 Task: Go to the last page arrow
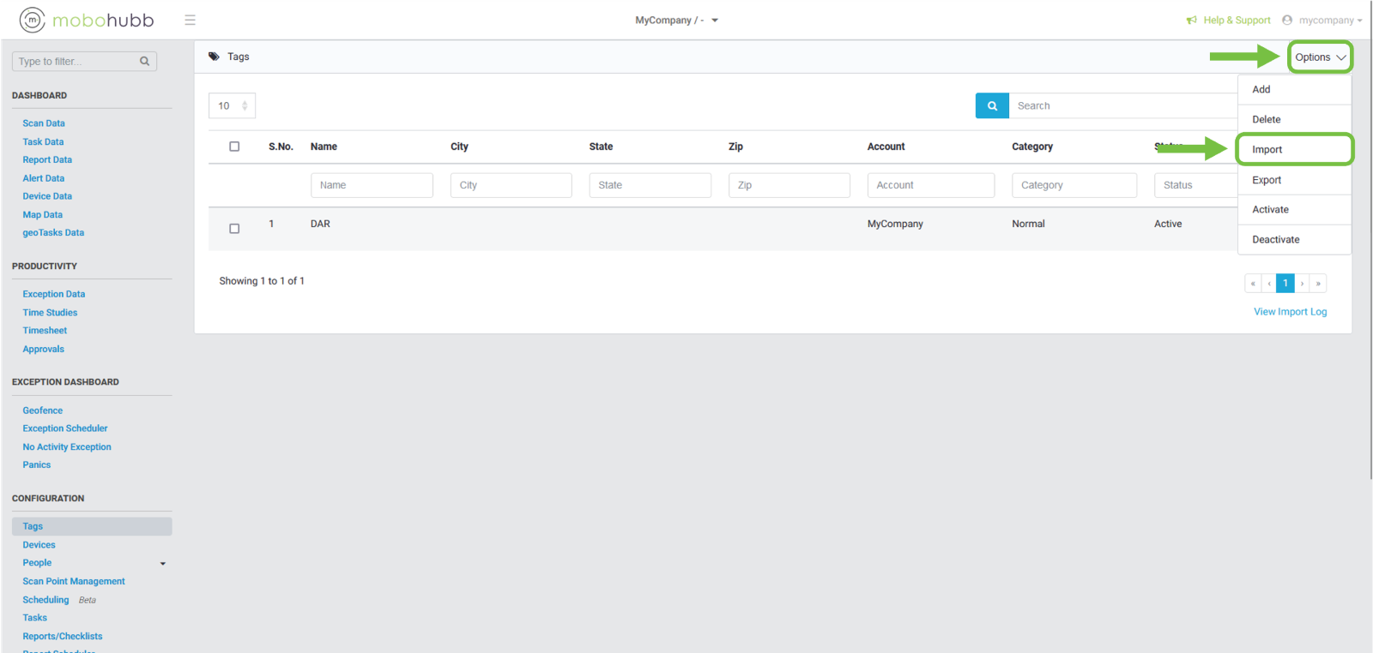click(1318, 283)
